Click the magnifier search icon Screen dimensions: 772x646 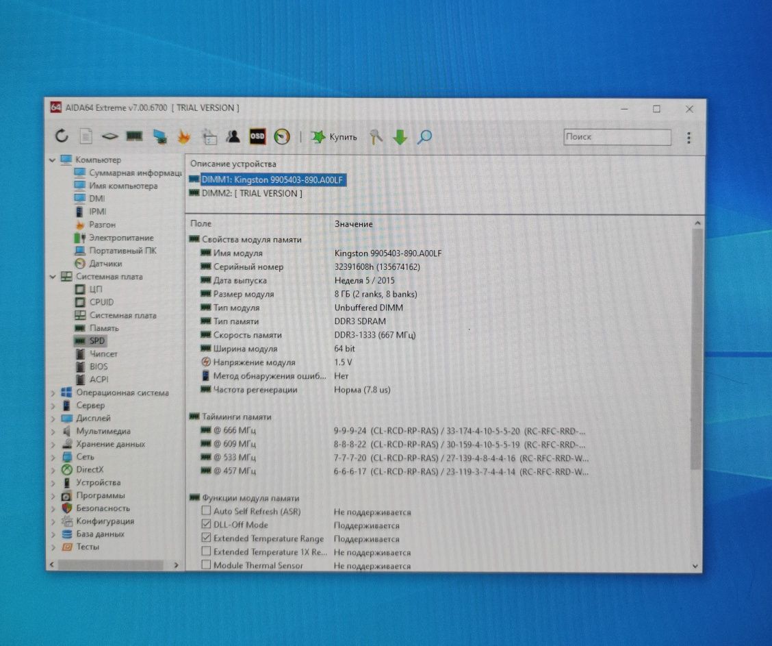pos(424,137)
